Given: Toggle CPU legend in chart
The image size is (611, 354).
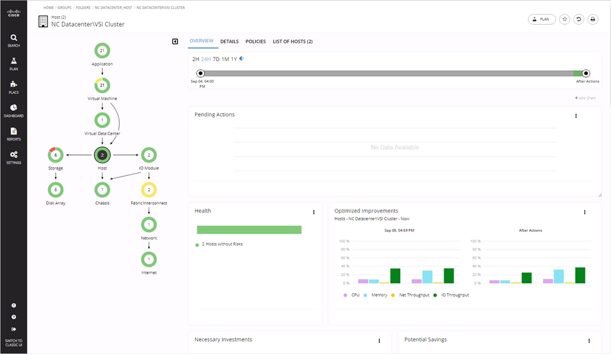Looking at the screenshot, I should 351,295.
